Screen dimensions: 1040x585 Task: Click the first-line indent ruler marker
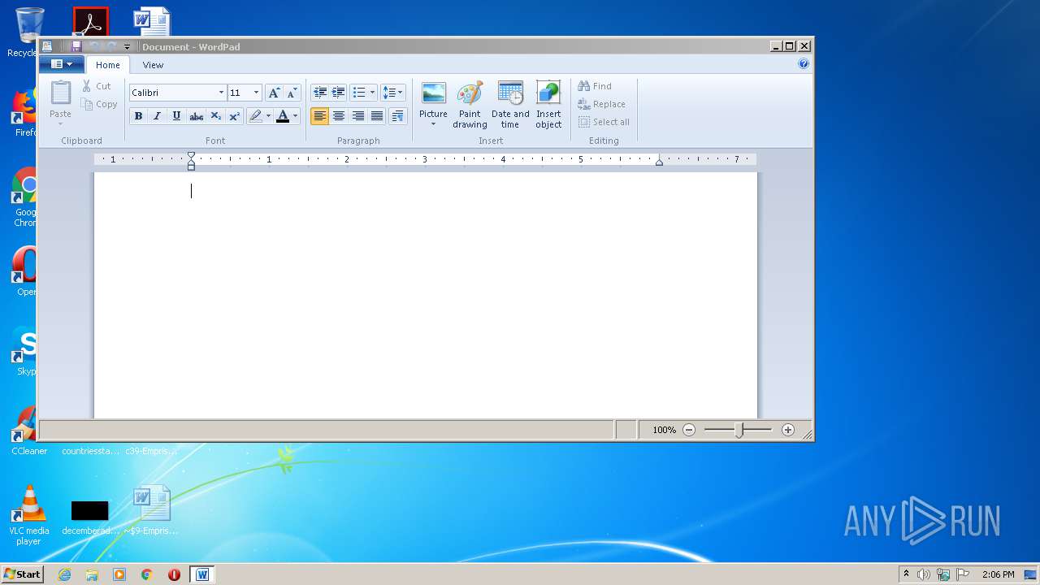[191, 155]
